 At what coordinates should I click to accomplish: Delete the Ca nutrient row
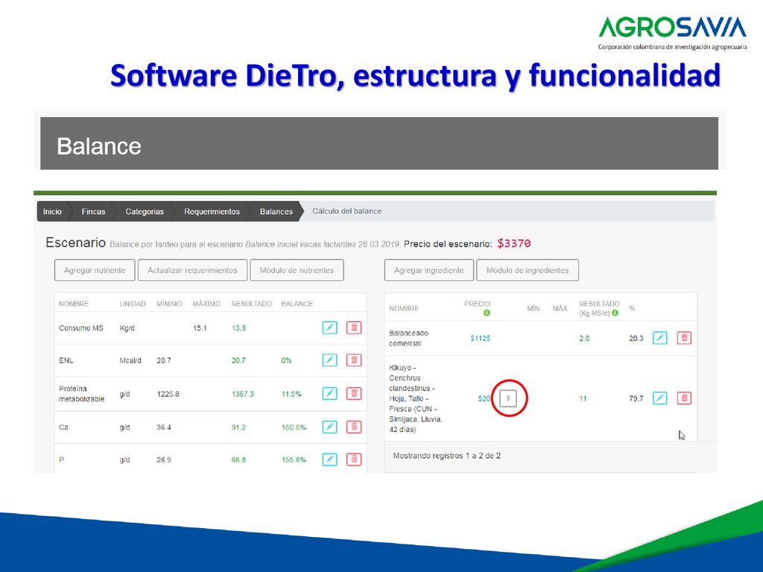click(x=354, y=427)
